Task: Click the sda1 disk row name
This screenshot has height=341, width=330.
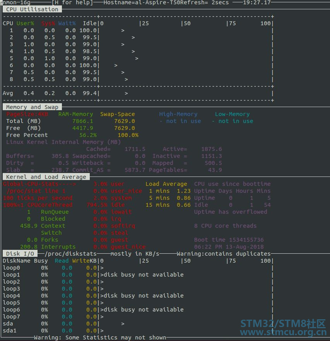Action: click(x=10, y=331)
